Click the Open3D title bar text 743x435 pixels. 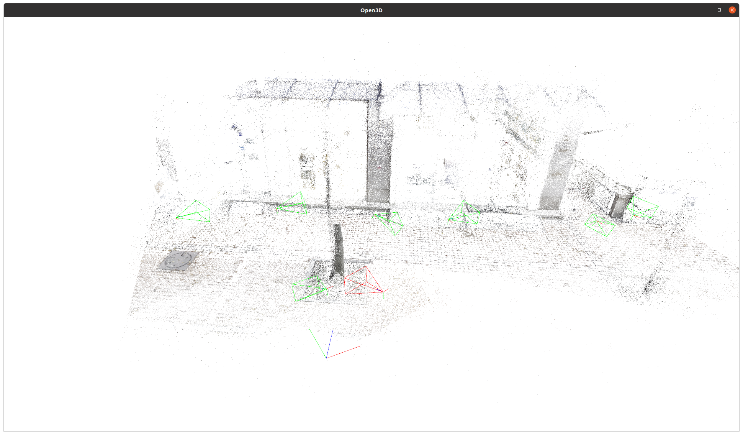pyautogui.click(x=371, y=10)
